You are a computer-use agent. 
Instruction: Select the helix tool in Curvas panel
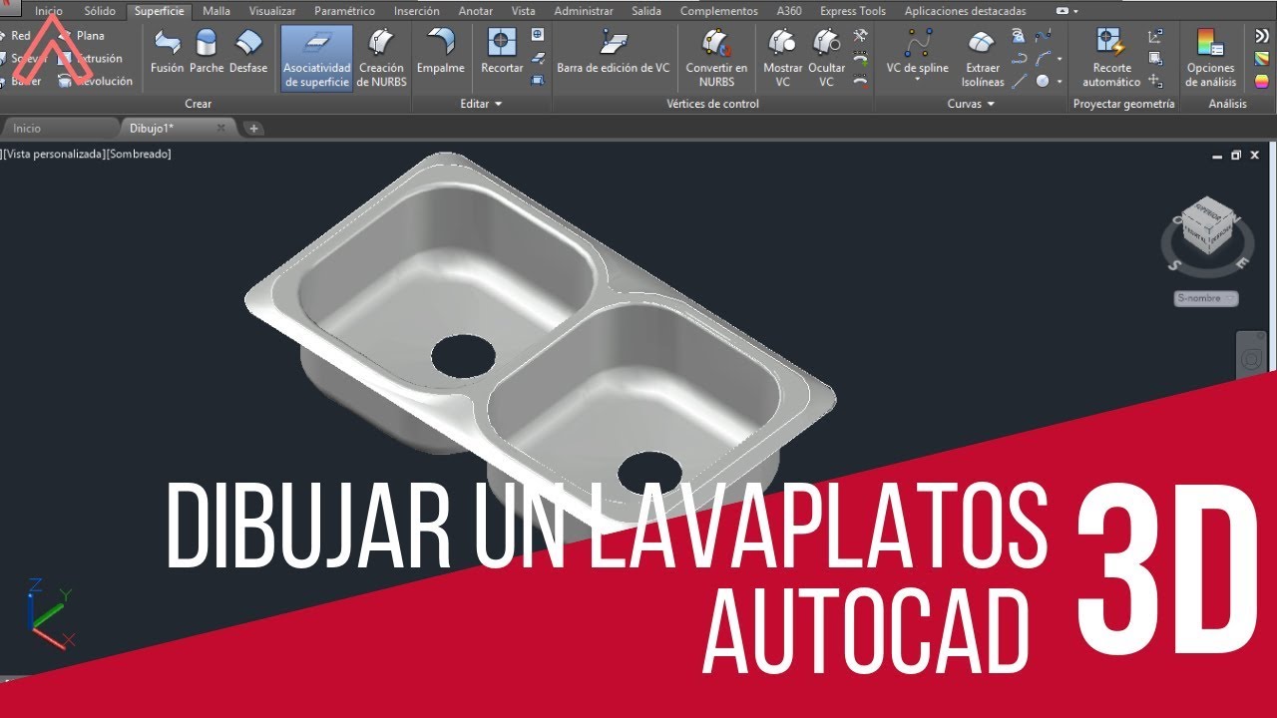(1019, 36)
